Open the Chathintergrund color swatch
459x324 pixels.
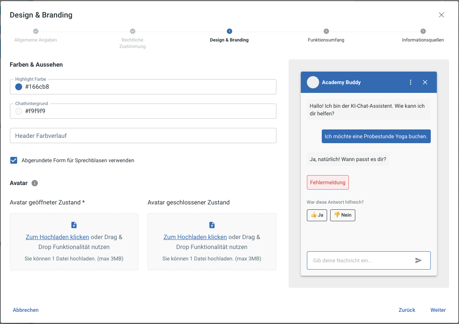pos(19,111)
